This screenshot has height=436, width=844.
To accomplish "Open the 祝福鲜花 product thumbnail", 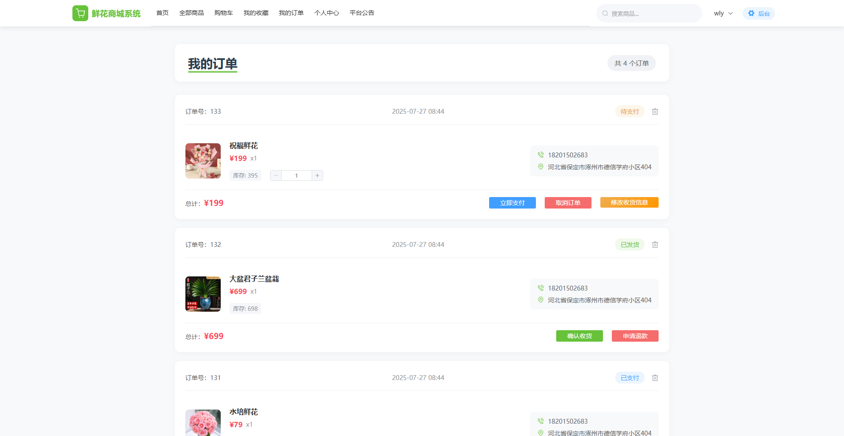I will [x=203, y=161].
